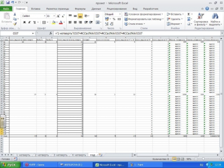Open Sort and Filter tool
224x168 pixels.
(x=201, y=19)
